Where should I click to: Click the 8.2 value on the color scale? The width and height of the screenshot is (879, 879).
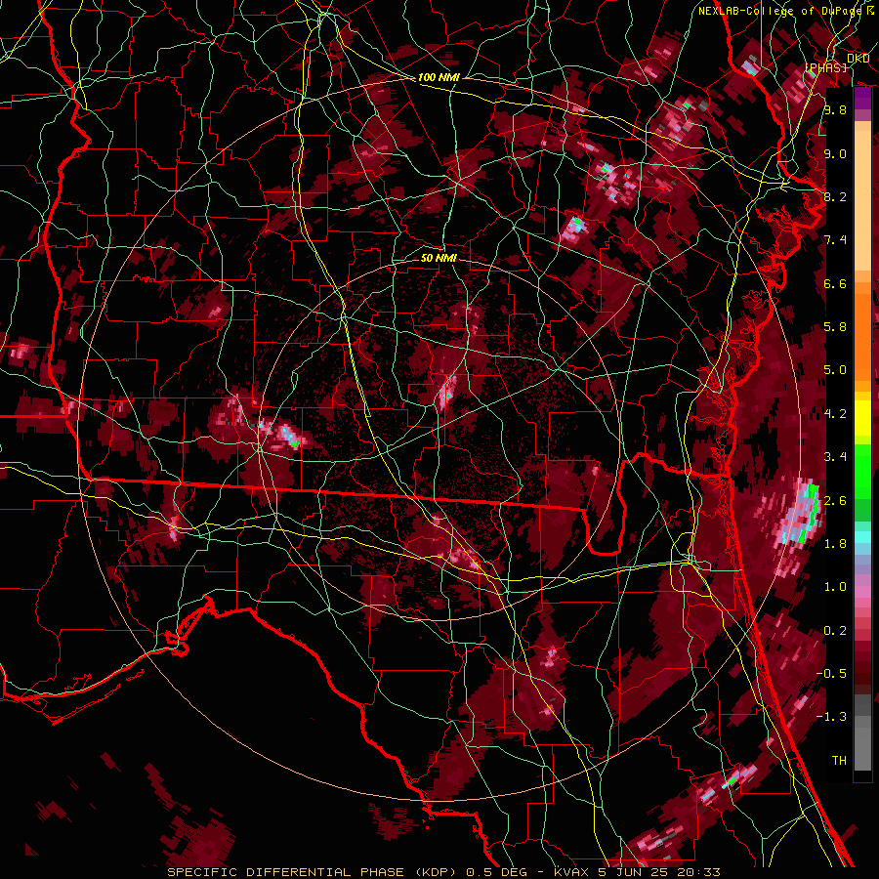(x=835, y=196)
